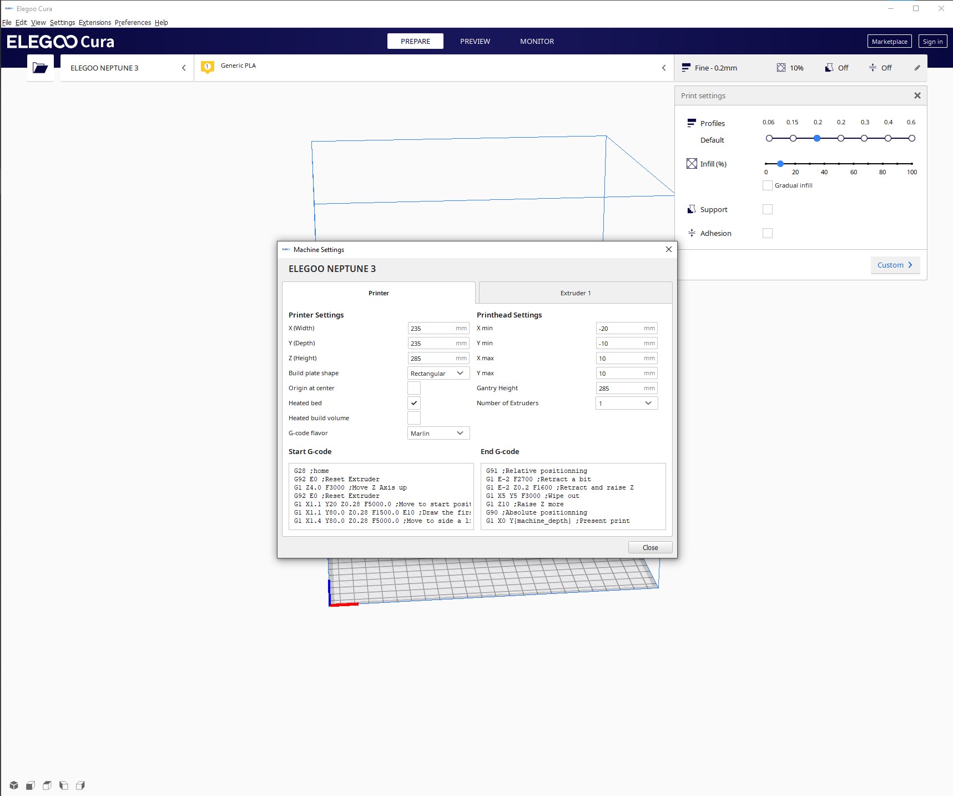Click into the Start G-code text area
The width and height of the screenshot is (953, 796).
[381, 496]
